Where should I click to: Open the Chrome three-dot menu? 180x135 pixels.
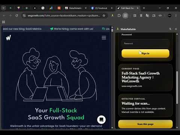[x=176, y=15]
